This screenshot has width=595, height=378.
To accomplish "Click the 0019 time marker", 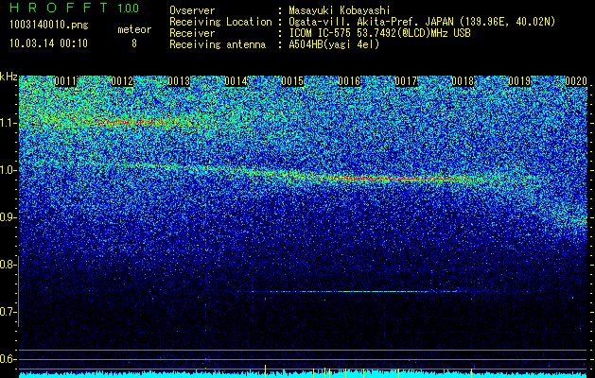I will [519, 81].
